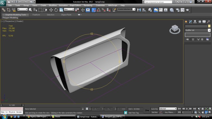
Task: Open the Modify command panel tab
Action: point(190,21)
